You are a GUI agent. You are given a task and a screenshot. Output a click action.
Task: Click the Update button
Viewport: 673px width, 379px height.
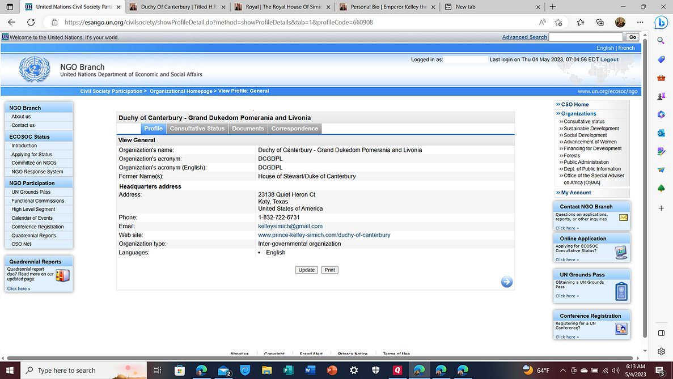click(x=307, y=270)
